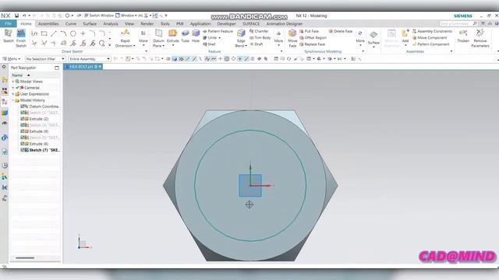Image resolution: width=499 pixels, height=280 pixels.
Task: Select the Line sketch tool
Action: (54, 33)
